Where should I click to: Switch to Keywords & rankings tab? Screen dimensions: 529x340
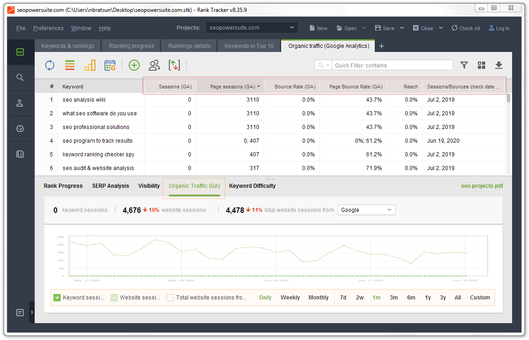tap(68, 46)
